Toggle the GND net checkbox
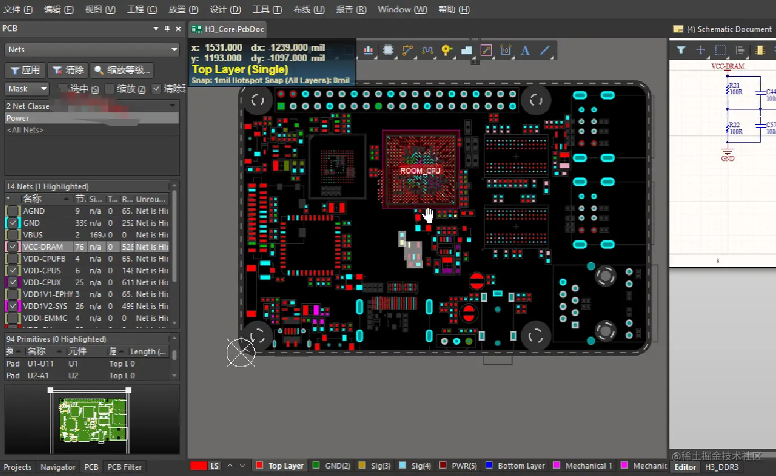The width and height of the screenshot is (776, 476). 12,223
